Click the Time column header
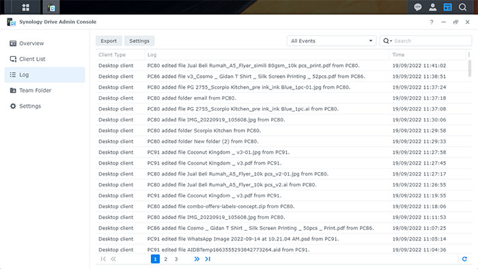 pyautogui.click(x=427, y=55)
